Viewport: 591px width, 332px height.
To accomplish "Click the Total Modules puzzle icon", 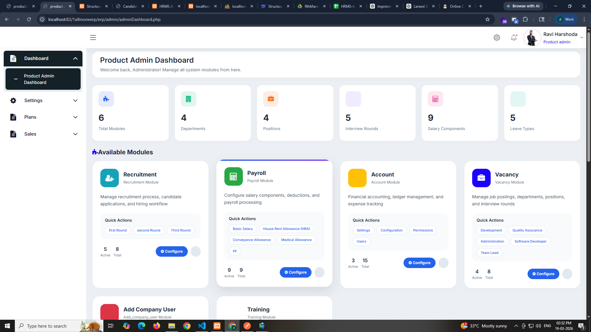I will click(106, 99).
